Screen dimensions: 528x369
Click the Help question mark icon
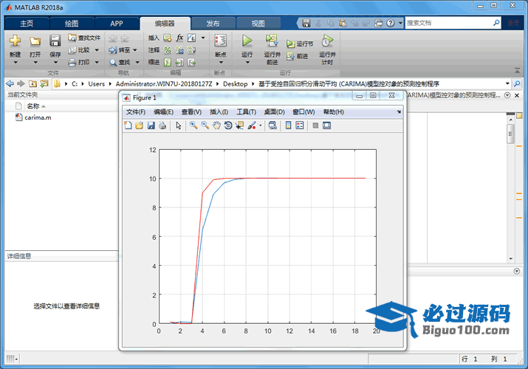coord(390,23)
